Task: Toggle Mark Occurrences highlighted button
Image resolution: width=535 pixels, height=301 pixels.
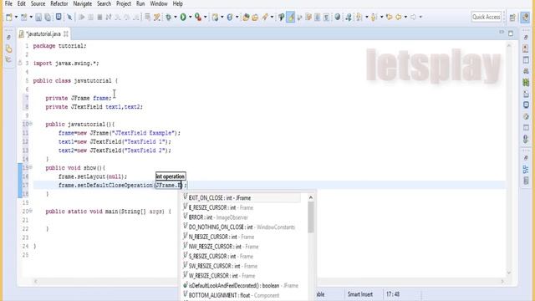Action: click(x=290, y=17)
